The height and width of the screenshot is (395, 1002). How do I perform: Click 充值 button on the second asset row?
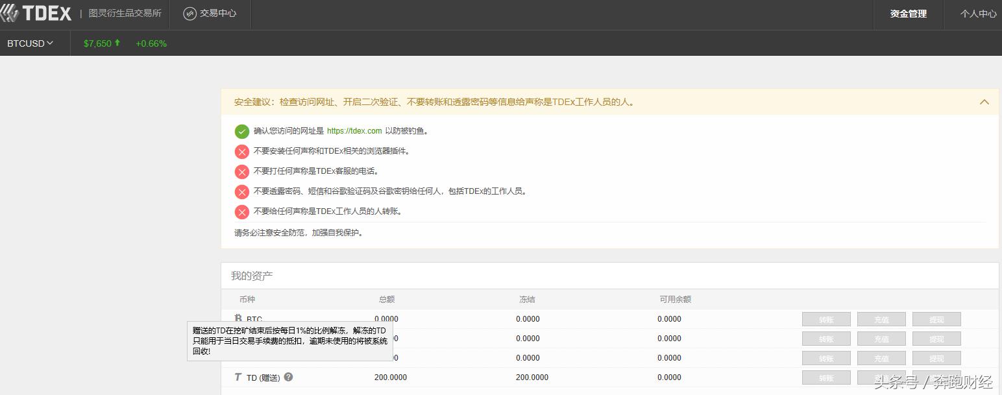coord(881,338)
